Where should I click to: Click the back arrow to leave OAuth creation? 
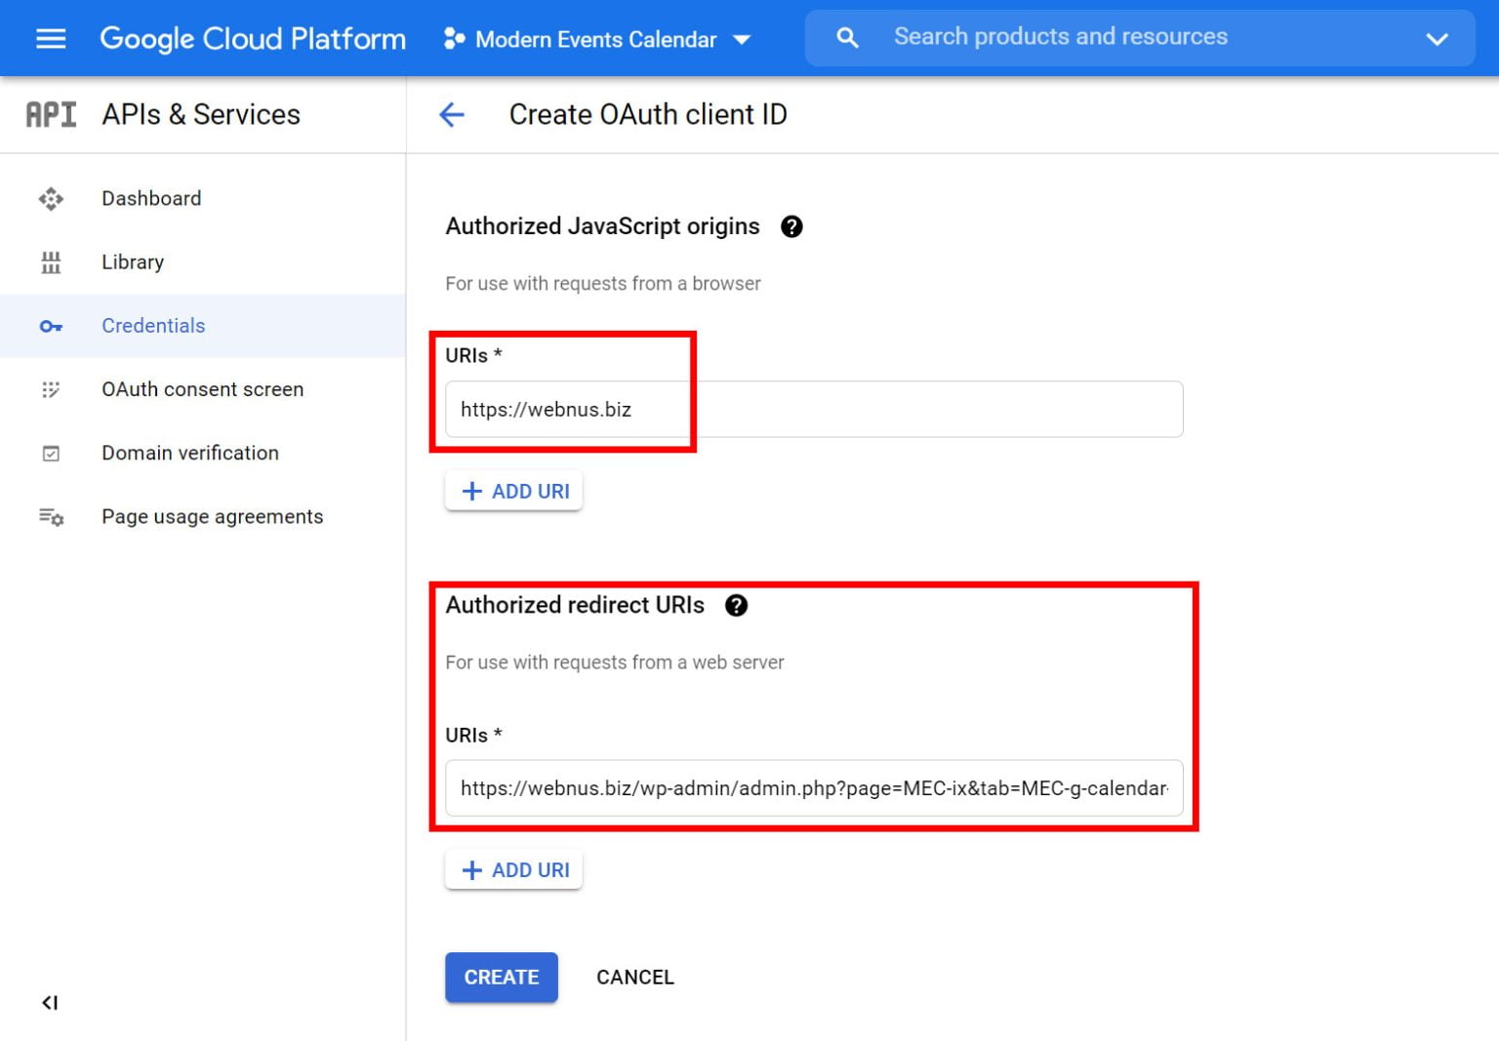coord(451,114)
